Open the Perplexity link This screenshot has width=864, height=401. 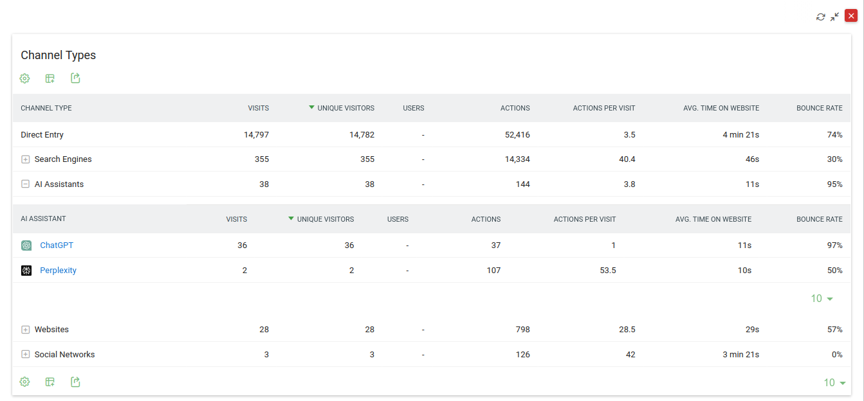tap(58, 271)
